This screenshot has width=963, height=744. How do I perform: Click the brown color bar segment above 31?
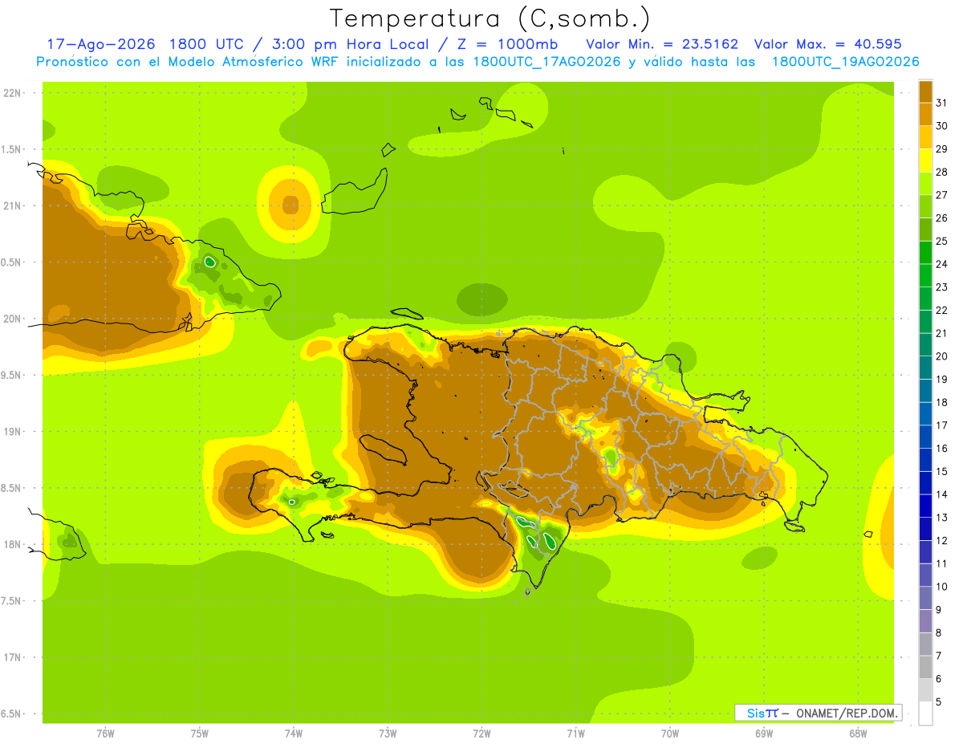pos(925,91)
